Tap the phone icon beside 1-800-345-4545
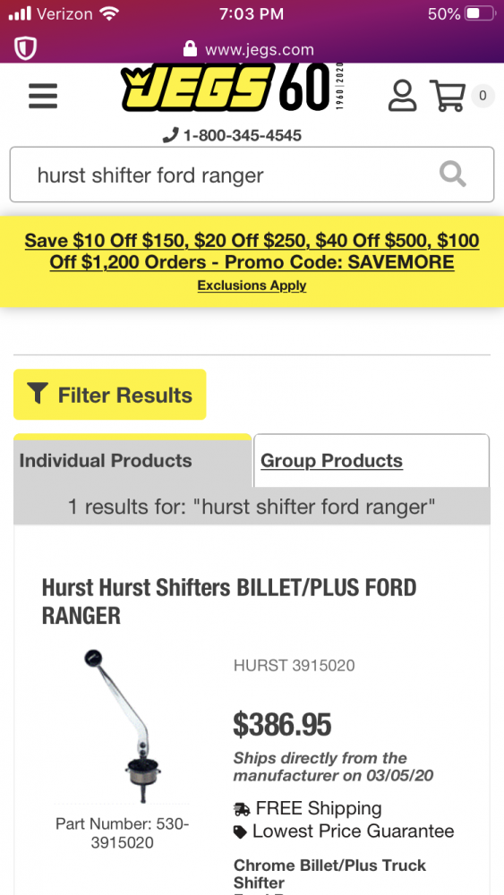Image resolution: width=504 pixels, height=895 pixels. click(170, 135)
